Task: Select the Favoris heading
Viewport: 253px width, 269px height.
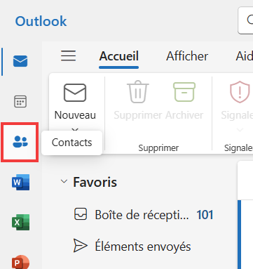Action: (x=95, y=182)
